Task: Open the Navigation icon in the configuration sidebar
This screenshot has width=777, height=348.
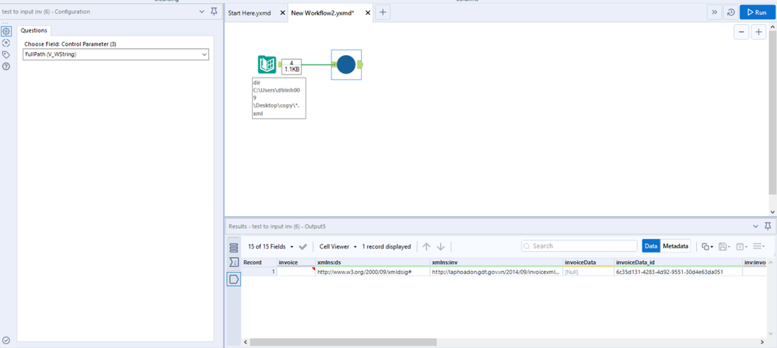Action: (x=6, y=43)
